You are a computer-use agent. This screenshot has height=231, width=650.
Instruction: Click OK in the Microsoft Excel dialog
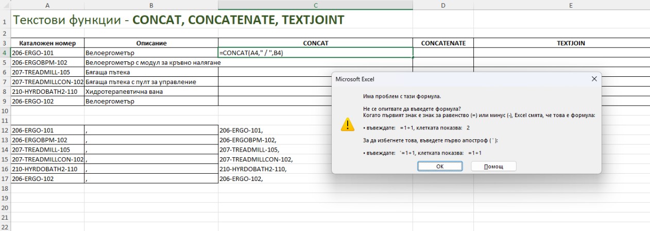(439, 167)
